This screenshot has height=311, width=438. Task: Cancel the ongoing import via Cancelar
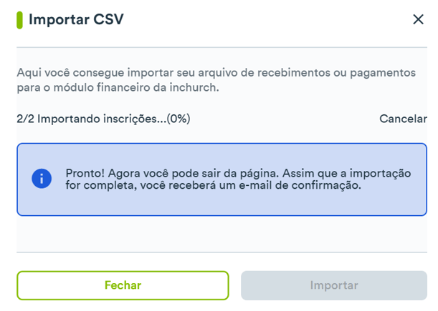(x=403, y=119)
